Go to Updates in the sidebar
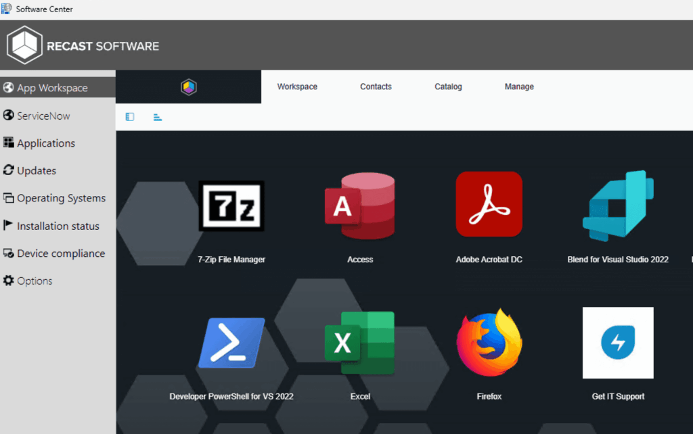The width and height of the screenshot is (693, 434). [37, 171]
